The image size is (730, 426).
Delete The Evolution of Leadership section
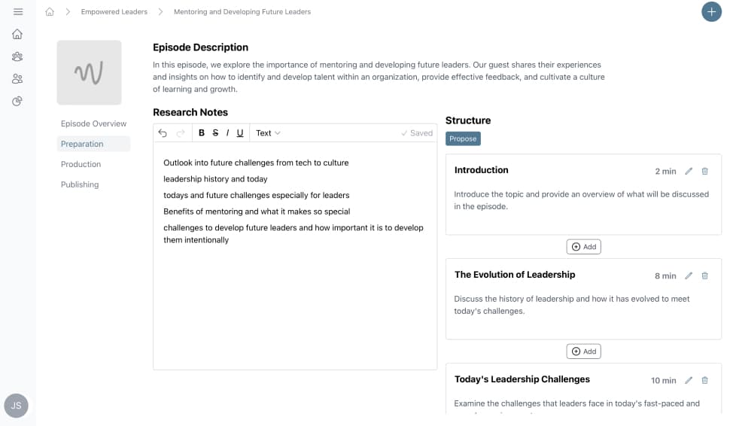[x=705, y=275]
